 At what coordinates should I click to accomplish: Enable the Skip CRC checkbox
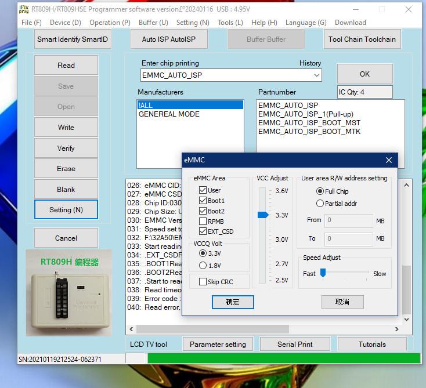[203, 281]
